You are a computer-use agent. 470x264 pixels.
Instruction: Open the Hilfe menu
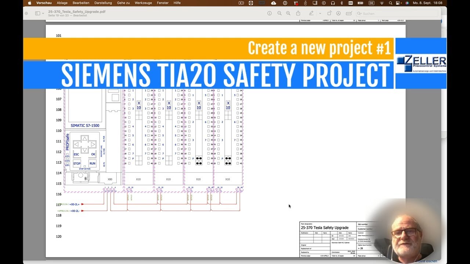tap(177, 3)
